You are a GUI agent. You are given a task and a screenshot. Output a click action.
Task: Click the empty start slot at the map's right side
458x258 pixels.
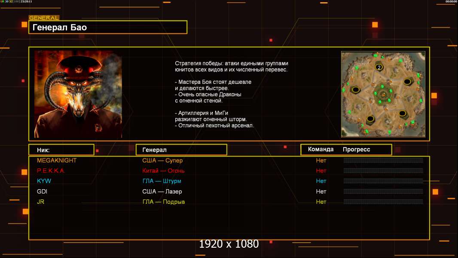pyautogui.click(x=407, y=81)
